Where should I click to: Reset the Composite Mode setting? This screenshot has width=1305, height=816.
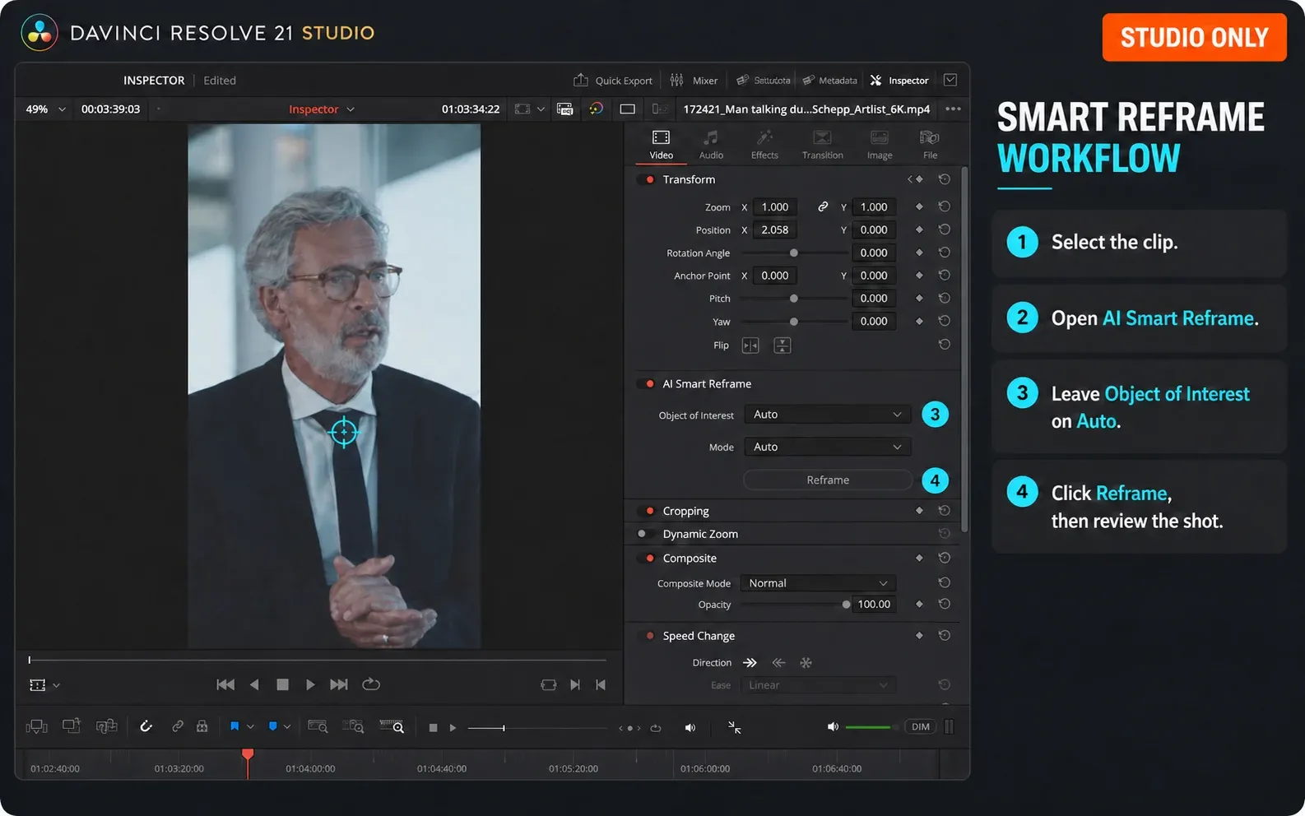point(945,582)
